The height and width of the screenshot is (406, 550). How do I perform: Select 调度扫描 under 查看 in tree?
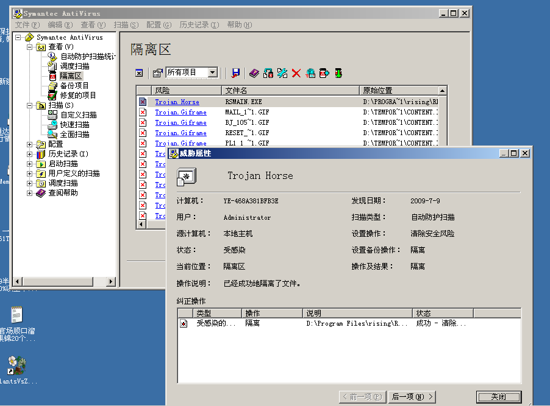[74, 66]
